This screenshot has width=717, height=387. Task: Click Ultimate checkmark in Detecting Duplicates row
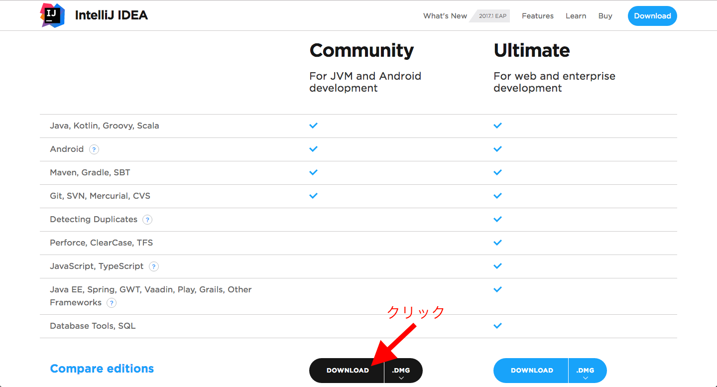point(497,219)
